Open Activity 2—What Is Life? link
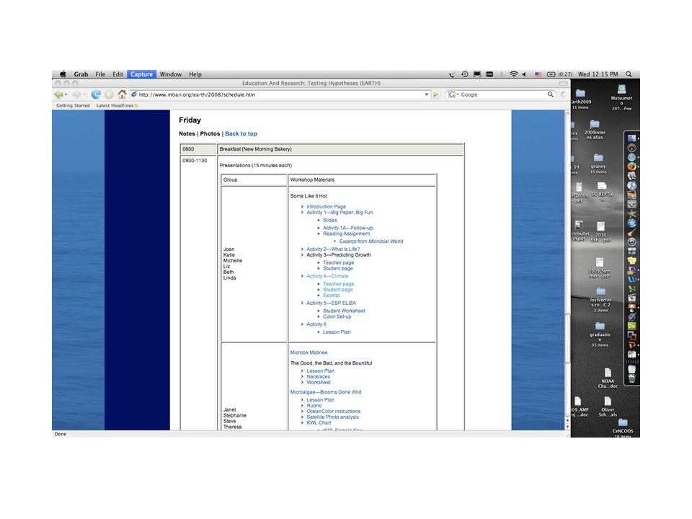This screenshot has height=519, width=692. tap(333, 249)
